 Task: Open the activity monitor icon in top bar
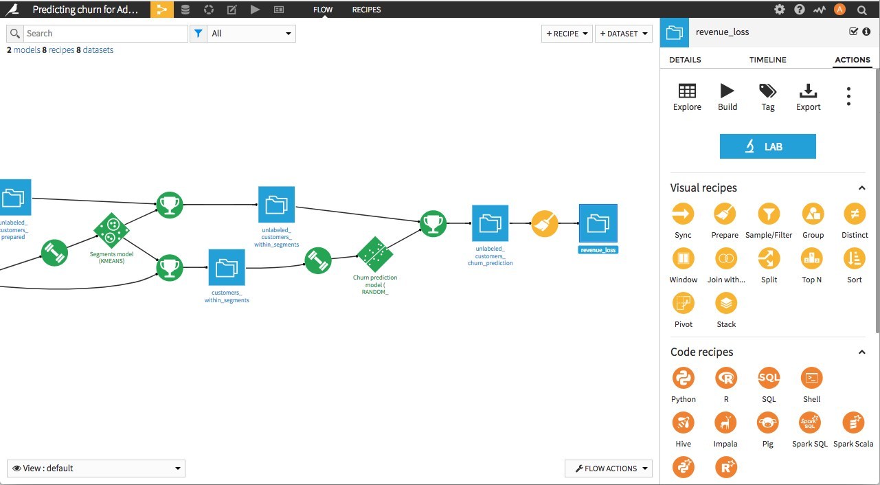pos(819,10)
